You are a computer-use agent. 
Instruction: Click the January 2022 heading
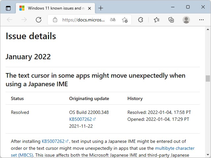point(28,57)
